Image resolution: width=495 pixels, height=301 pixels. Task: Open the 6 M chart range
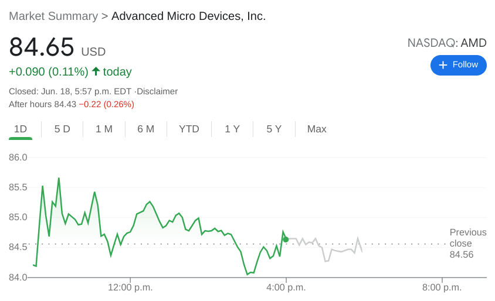(x=145, y=129)
